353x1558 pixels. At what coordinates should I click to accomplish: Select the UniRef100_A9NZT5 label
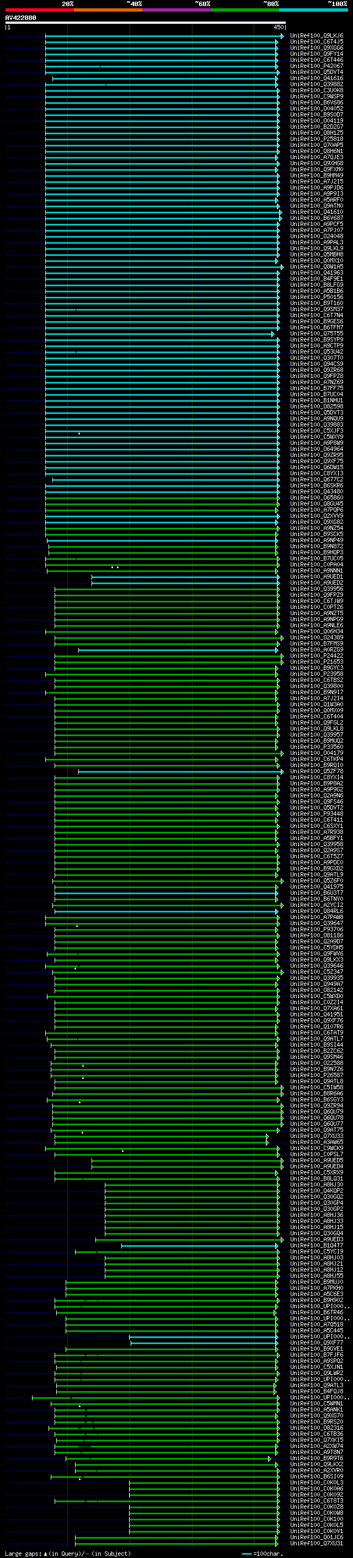tap(317, 613)
